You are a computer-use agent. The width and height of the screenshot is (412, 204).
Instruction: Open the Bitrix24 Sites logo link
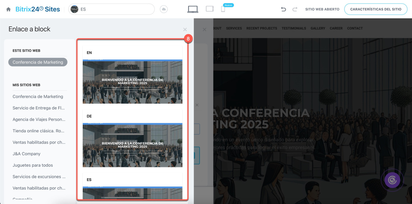click(38, 9)
